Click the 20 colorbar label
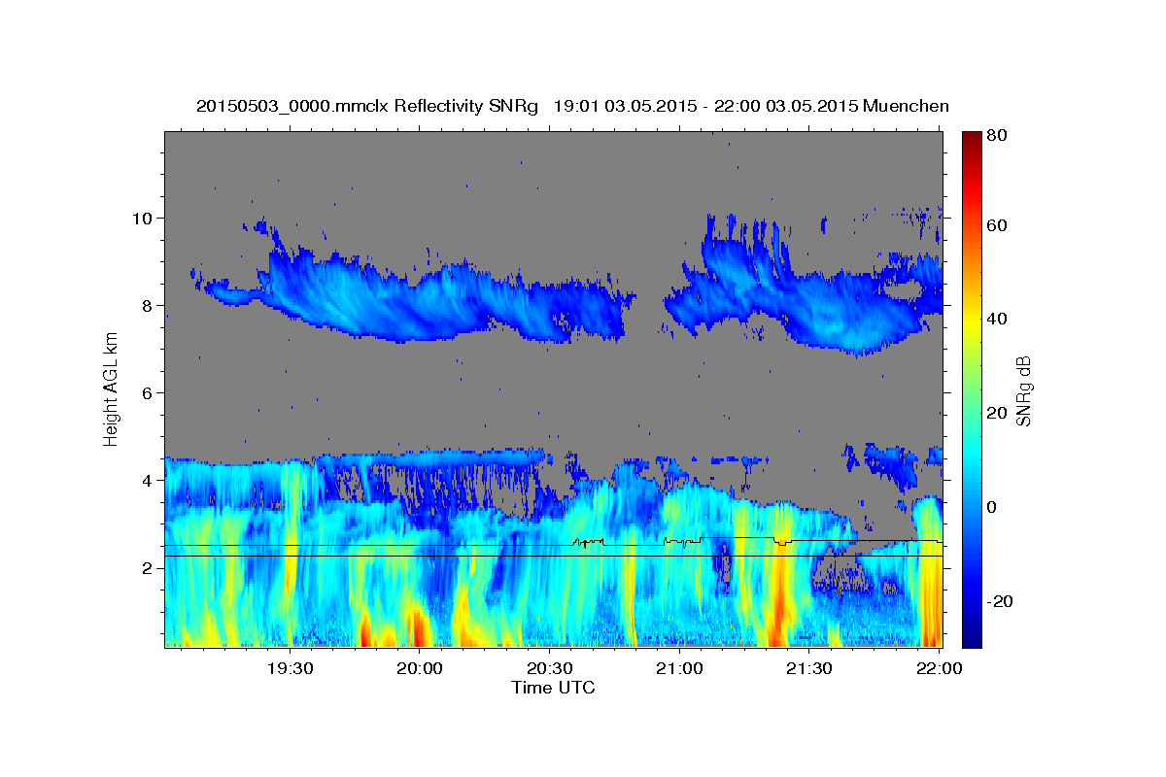This screenshot has width=1166, height=777. click(998, 413)
